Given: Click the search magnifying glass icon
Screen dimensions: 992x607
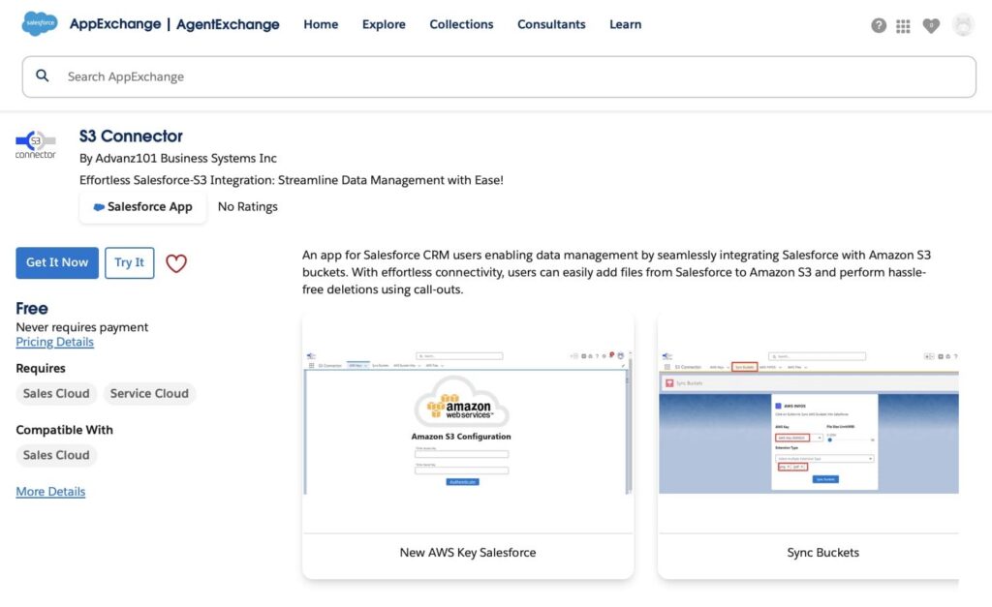Looking at the screenshot, I should tap(43, 76).
